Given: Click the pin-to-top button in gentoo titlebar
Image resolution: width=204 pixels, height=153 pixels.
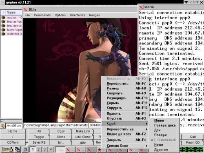Looking at the screenshot, I should [186, 2].
